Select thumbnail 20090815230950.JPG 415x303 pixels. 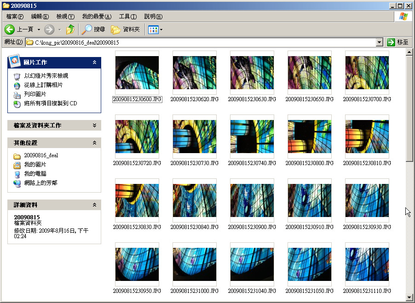click(x=137, y=264)
